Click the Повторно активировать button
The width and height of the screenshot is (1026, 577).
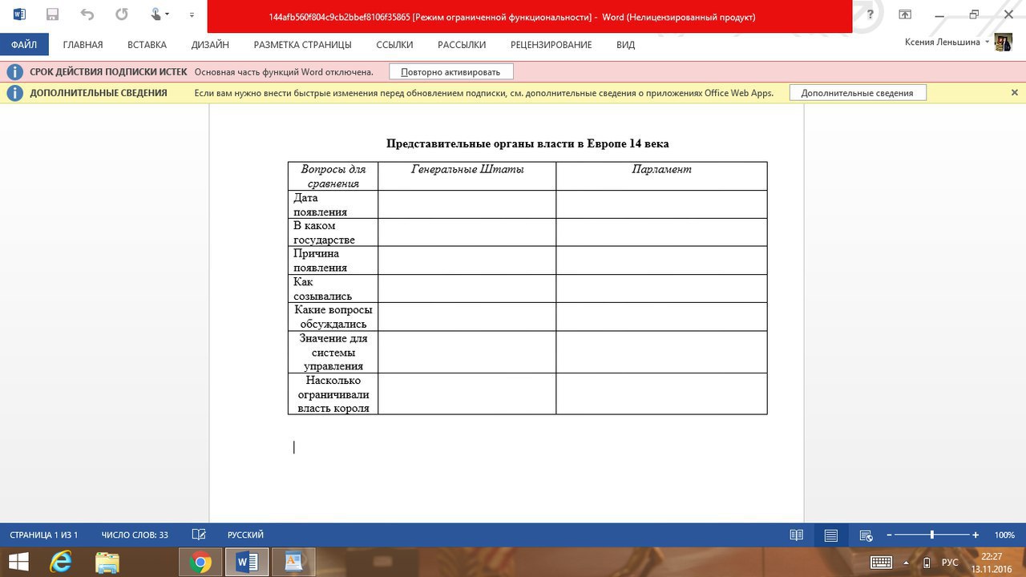tap(450, 71)
